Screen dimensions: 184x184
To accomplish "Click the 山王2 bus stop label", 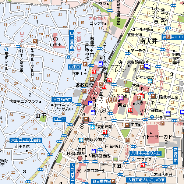I will click(x=59, y=119).
